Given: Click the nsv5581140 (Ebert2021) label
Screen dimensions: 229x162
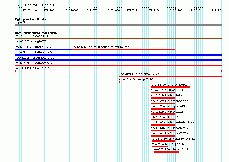Looking at the screenshot, I should 168,112.
